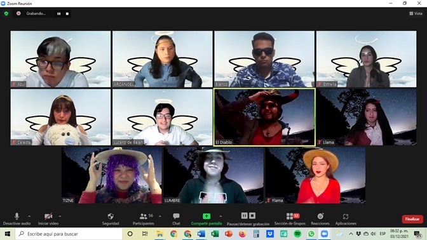Expand share options arrow beside Compartir pantalla
427x240 pixels.
(220, 217)
